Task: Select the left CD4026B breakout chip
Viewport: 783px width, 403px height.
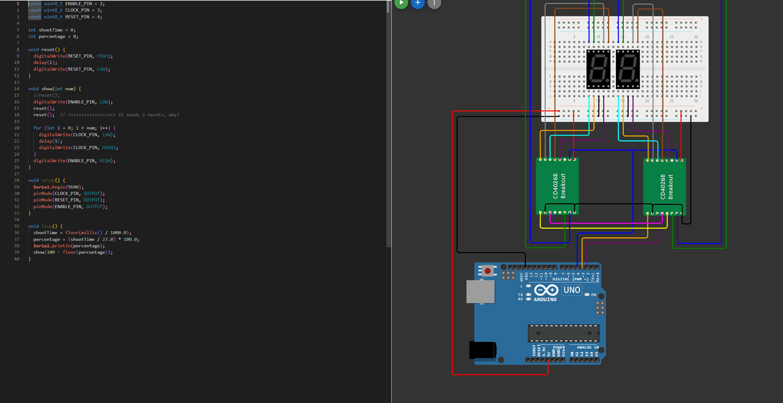Action: click(x=557, y=186)
